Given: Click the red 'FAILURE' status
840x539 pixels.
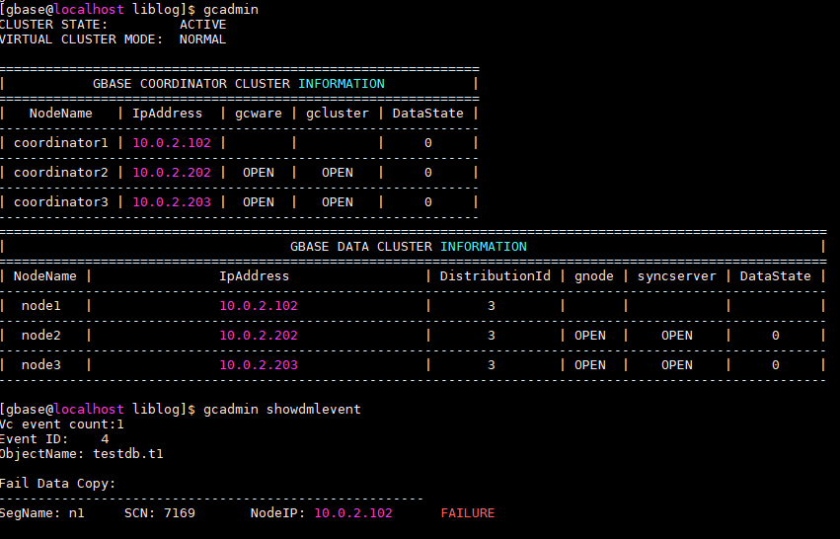Looking at the screenshot, I should click(468, 513).
